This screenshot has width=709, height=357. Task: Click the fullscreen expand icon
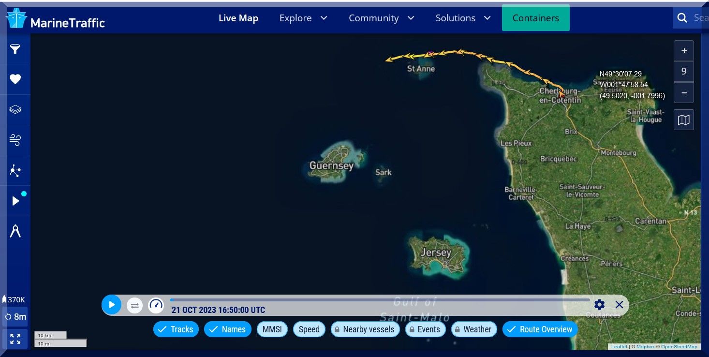(15, 339)
